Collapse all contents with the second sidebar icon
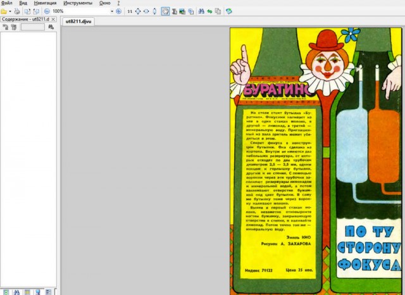Viewport: 405px width, 295px height. pyautogui.click(x=14, y=27)
